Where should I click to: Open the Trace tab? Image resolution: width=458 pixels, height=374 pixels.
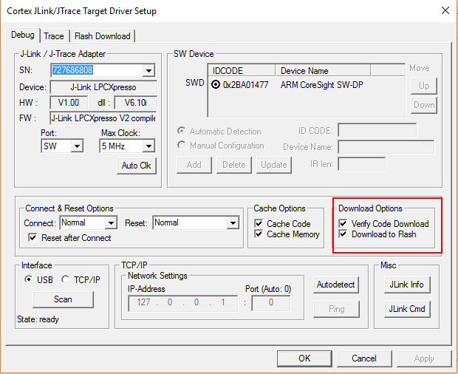[x=54, y=36]
